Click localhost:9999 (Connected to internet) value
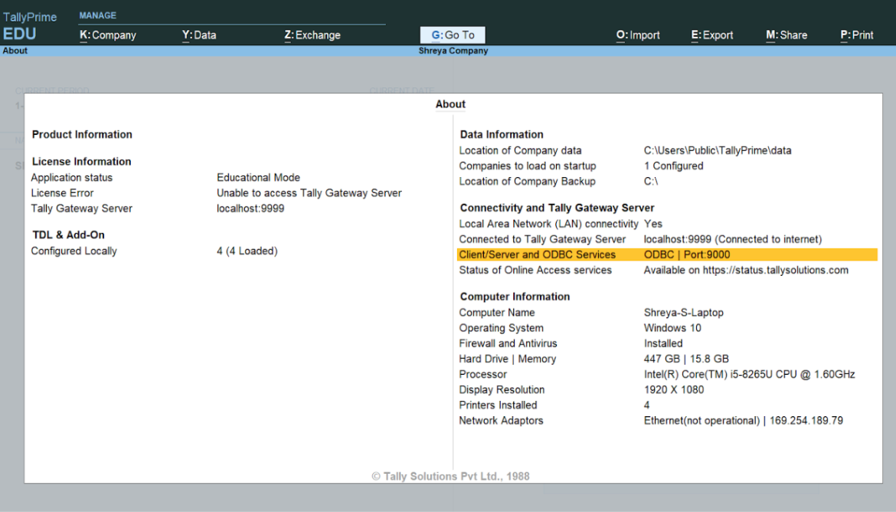 pos(733,239)
